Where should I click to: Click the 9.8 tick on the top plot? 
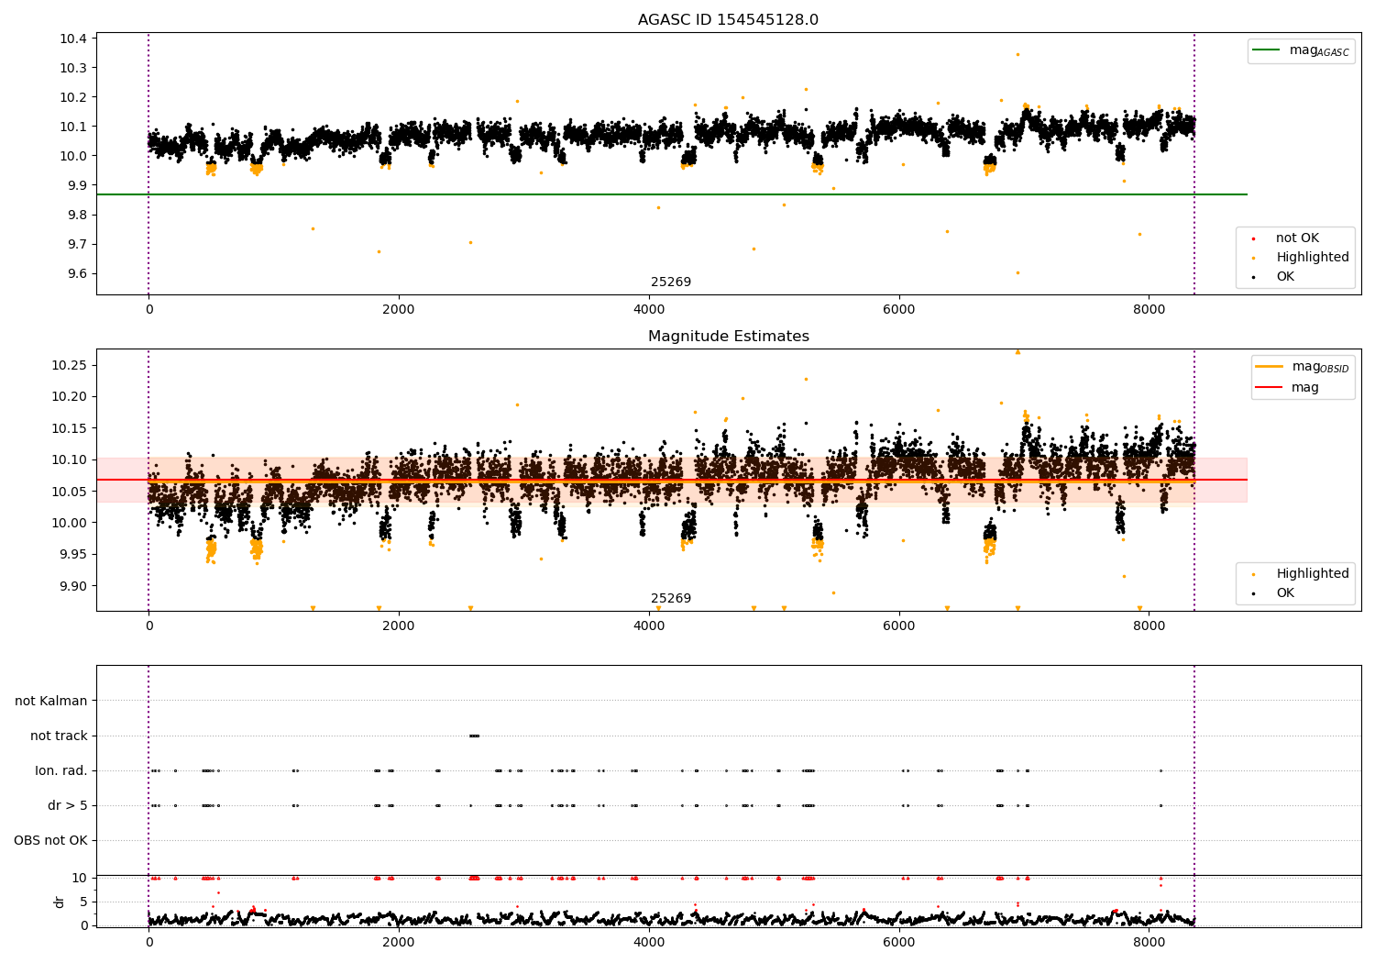click(77, 215)
